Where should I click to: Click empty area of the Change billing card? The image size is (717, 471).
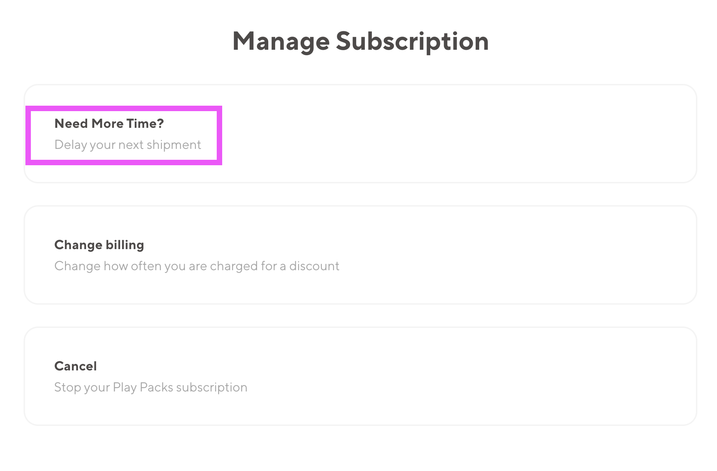click(508, 255)
